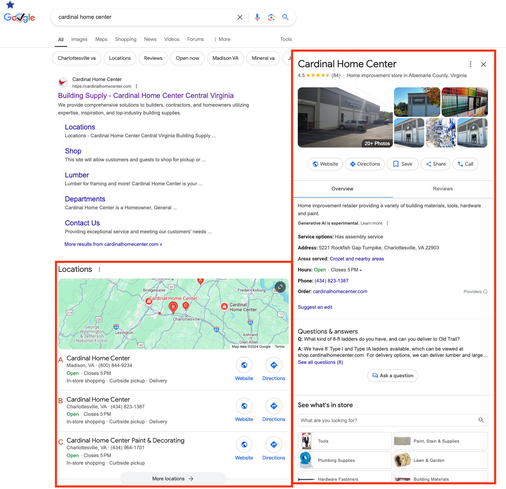
Task: Select the Open now filter chip
Action: pos(187,58)
